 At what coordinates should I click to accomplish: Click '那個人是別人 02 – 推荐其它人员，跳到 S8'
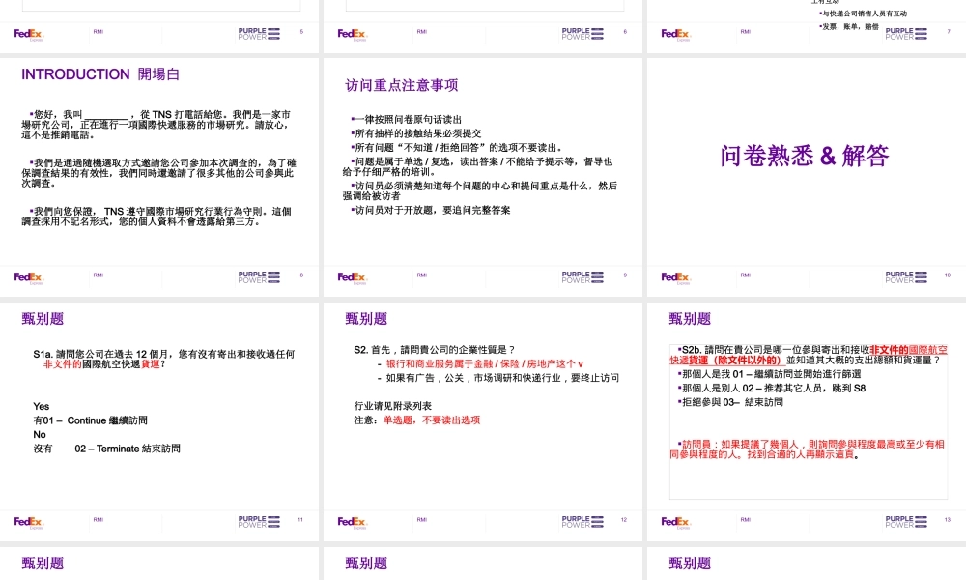[773, 389]
